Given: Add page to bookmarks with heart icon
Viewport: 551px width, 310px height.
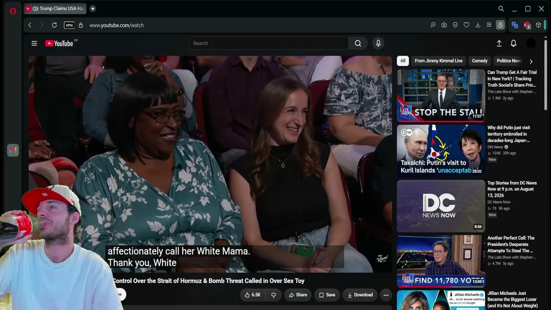Looking at the screenshot, I should pos(466,25).
